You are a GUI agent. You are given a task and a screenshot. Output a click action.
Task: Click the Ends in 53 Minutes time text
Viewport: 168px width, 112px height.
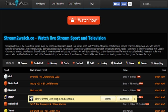(131, 83)
